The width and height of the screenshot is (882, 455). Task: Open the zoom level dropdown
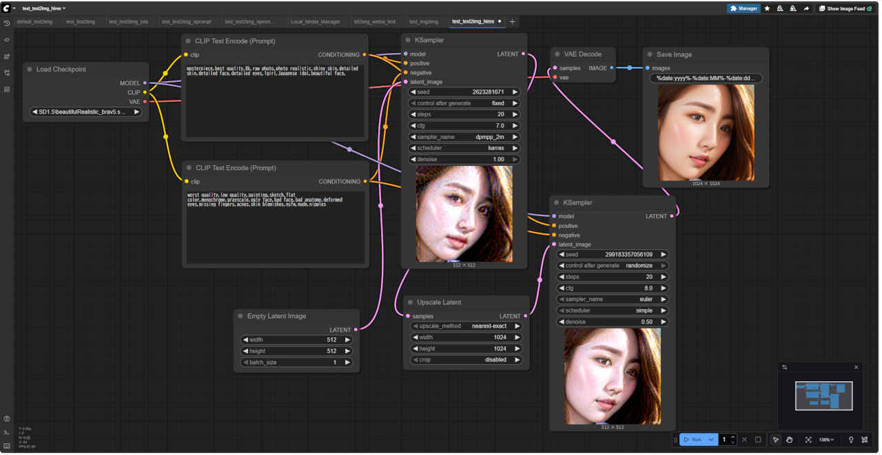(826, 440)
